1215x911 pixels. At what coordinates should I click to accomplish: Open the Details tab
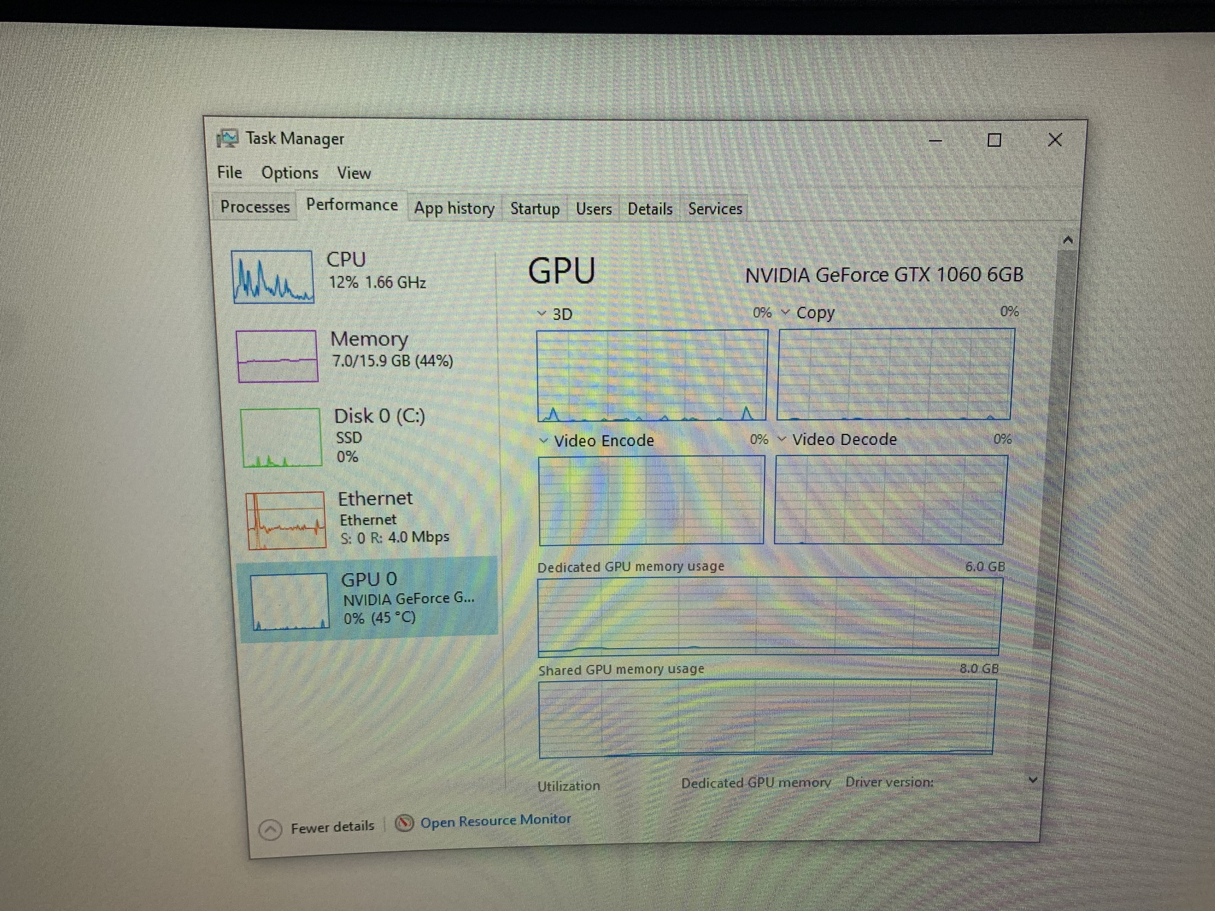point(650,209)
